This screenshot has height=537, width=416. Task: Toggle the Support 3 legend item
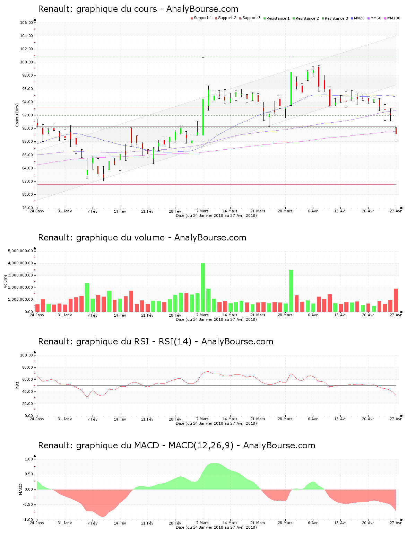250,18
